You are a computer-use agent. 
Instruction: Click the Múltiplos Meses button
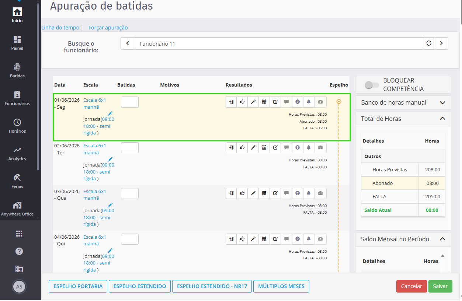pos(281,286)
